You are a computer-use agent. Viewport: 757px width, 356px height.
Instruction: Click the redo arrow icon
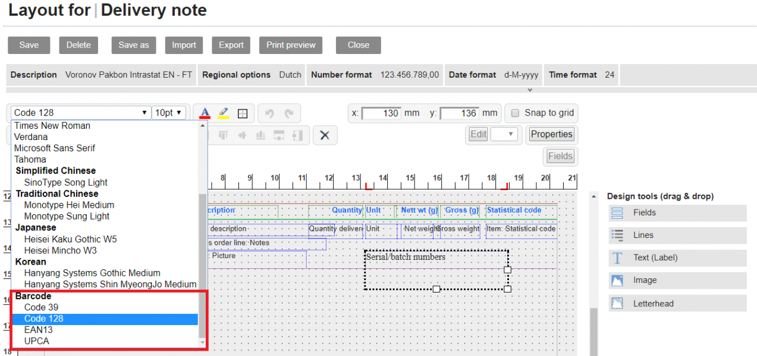tap(289, 113)
